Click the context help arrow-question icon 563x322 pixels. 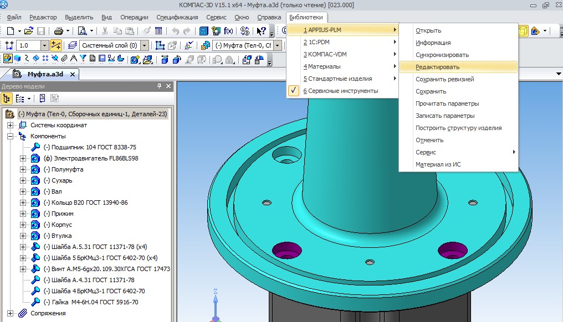(x=262, y=31)
